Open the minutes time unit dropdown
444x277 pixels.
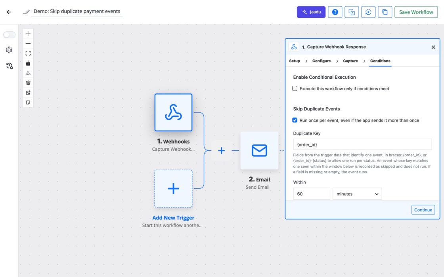pyautogui.click(x=357, y=194)
